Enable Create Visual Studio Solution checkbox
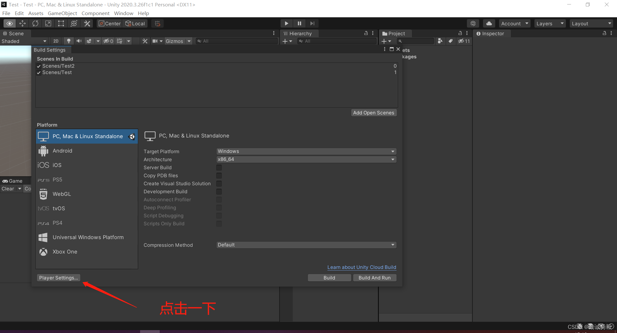 pyautogui.click(x=219, y=184)
